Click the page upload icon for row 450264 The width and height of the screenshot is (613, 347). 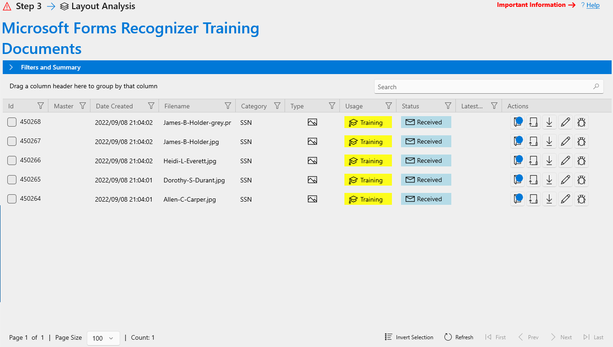[534, 199]
